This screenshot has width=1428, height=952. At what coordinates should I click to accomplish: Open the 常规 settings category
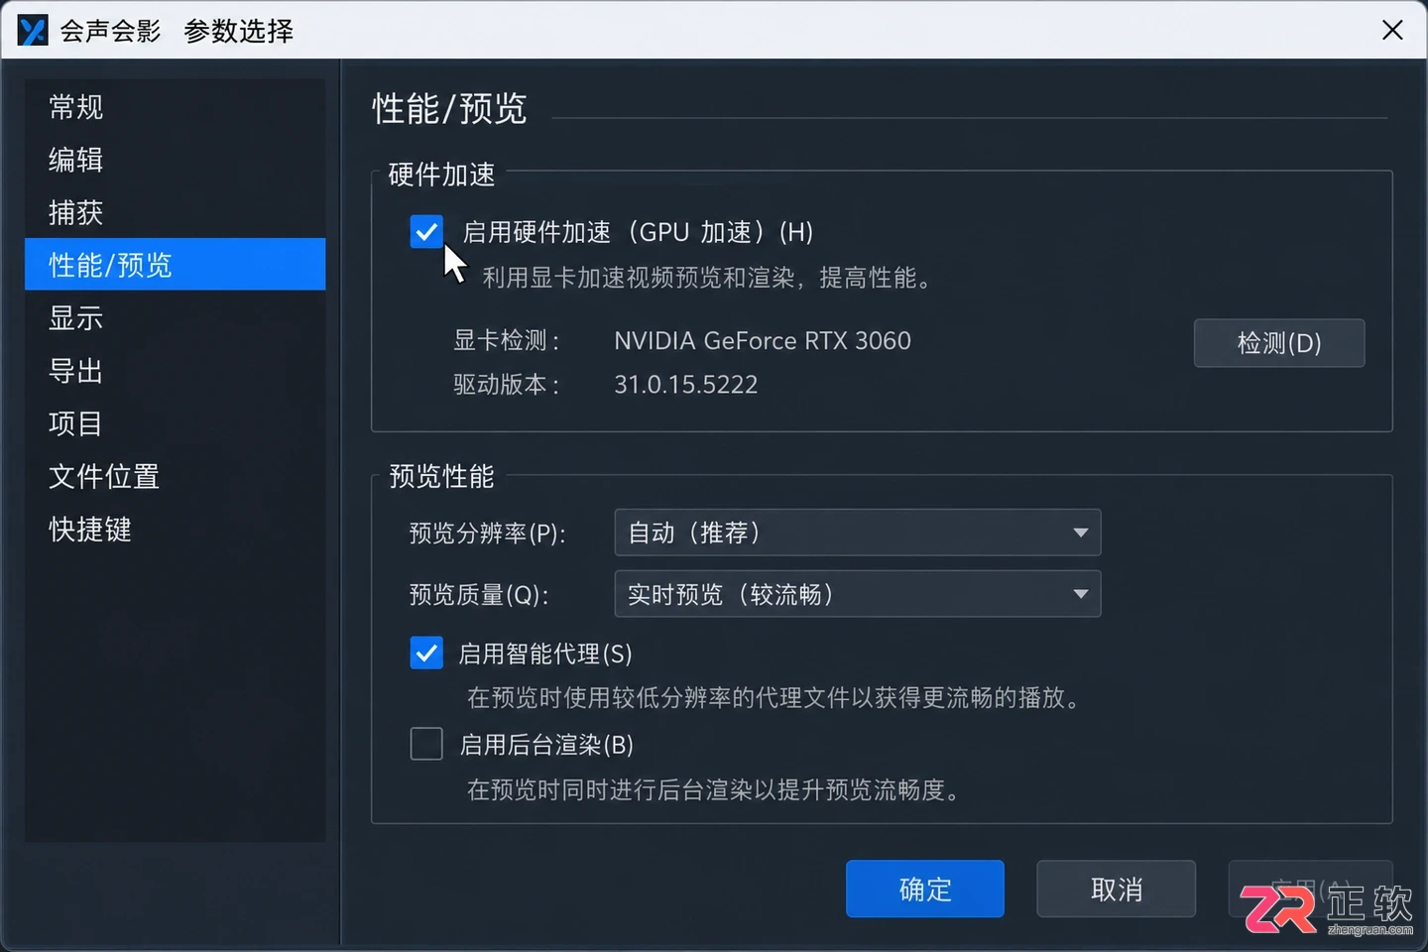[175, 107]
